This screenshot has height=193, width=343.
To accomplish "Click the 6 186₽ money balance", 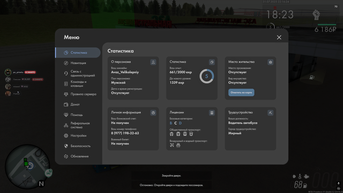I will point(325,29).
